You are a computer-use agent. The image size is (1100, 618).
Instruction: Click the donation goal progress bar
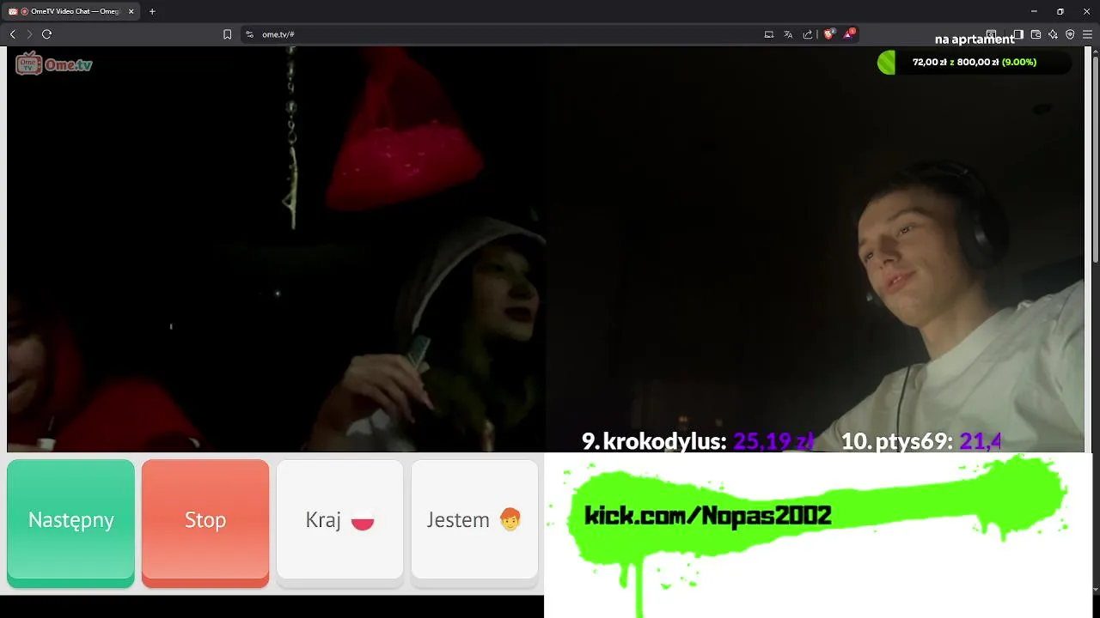click(974, 62)
